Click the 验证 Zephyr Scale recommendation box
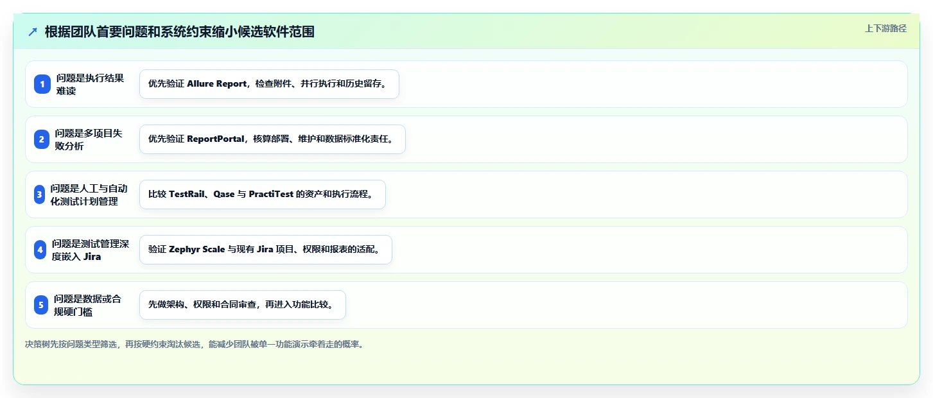933x398 pixels. click(266, 250)
